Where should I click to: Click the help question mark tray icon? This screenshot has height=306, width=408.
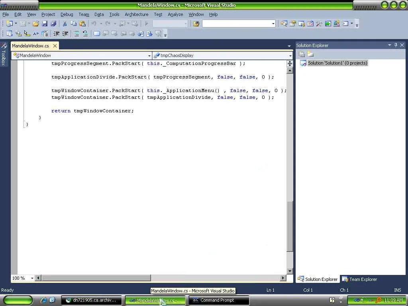[332, 300]
